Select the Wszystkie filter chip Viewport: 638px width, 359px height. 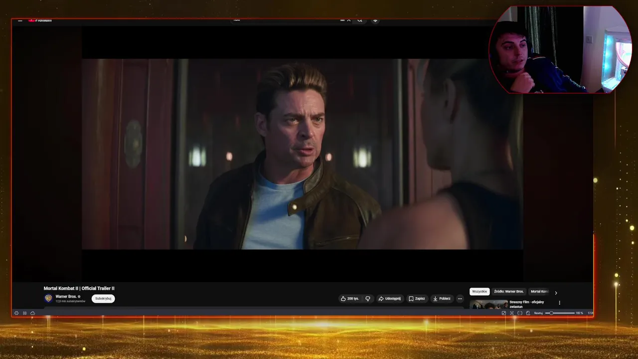pyautogui.click(x=479, y=292)
